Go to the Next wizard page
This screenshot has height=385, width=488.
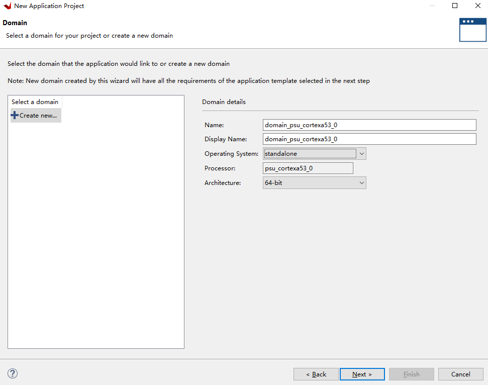(x=362, y=374)
